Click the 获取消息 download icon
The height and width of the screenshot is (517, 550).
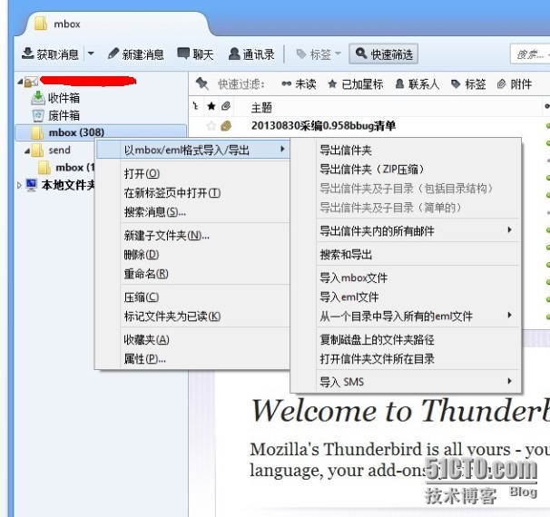click(x=27, y=54)
